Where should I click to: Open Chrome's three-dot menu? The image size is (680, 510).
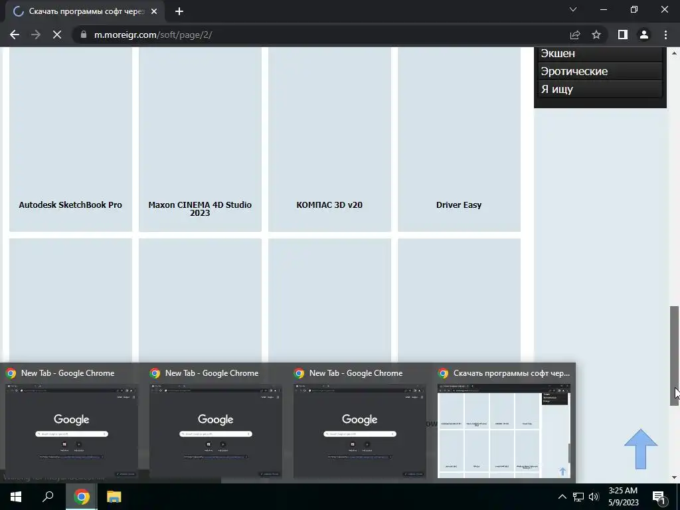pyautogui.click(x=665, y=35)
